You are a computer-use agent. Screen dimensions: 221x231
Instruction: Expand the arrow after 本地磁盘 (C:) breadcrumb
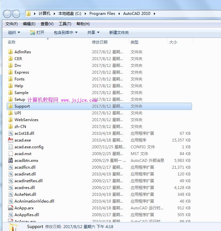(85, 14)
